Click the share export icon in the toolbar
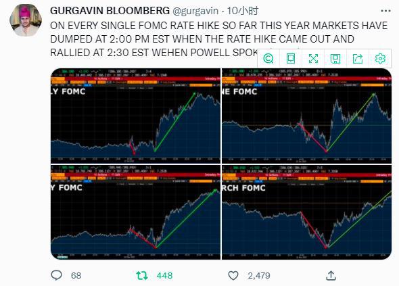Image resolution: width=399 pixels, height=286 pixels. (x=358, y=59)
